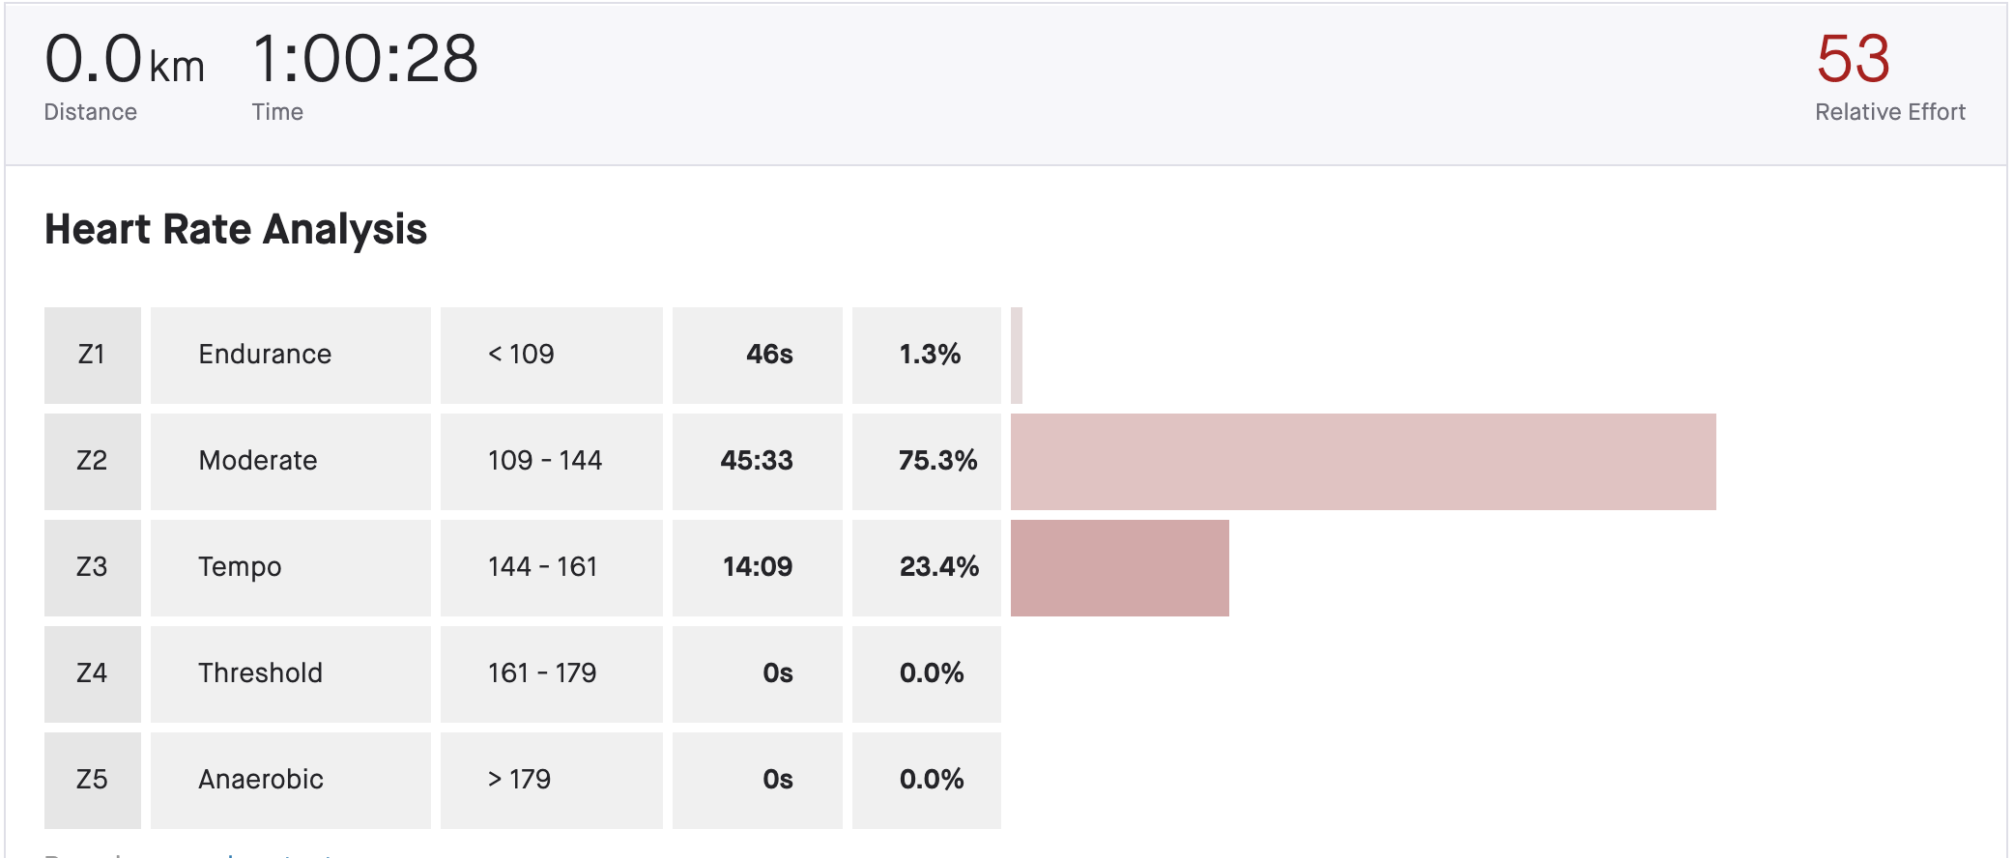Image resolution: width=2014 pixels, height=858 pixels.
Task: Select the Heart Rate Analysis heading
Action: [236, 230]
